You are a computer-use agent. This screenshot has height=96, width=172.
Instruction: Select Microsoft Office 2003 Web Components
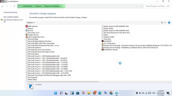click(x=41, y=43)
